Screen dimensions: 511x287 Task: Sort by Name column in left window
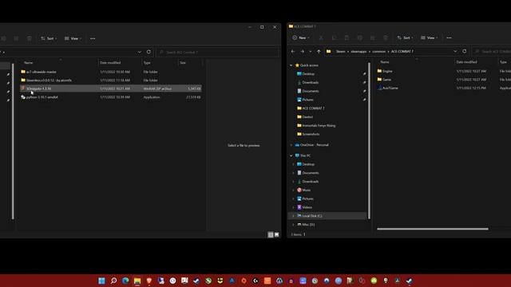pyautogui.click(x=29, y=63)
